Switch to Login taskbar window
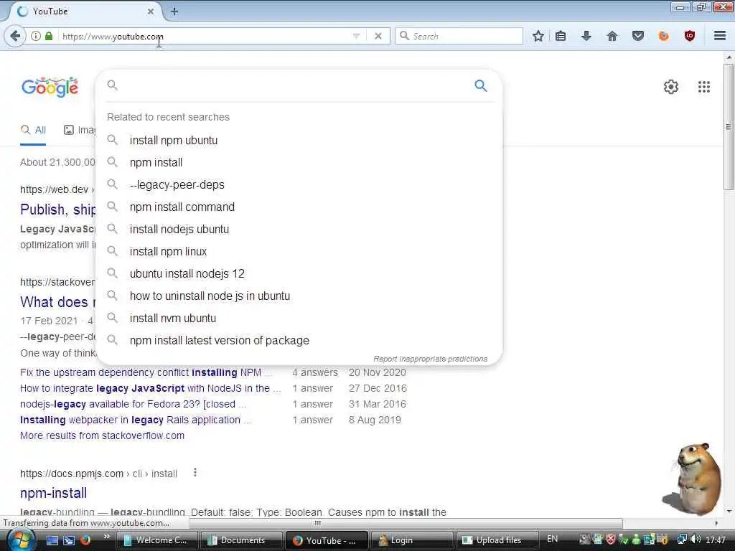The height and width of the screenshot is (551, 735). (411, 540)
